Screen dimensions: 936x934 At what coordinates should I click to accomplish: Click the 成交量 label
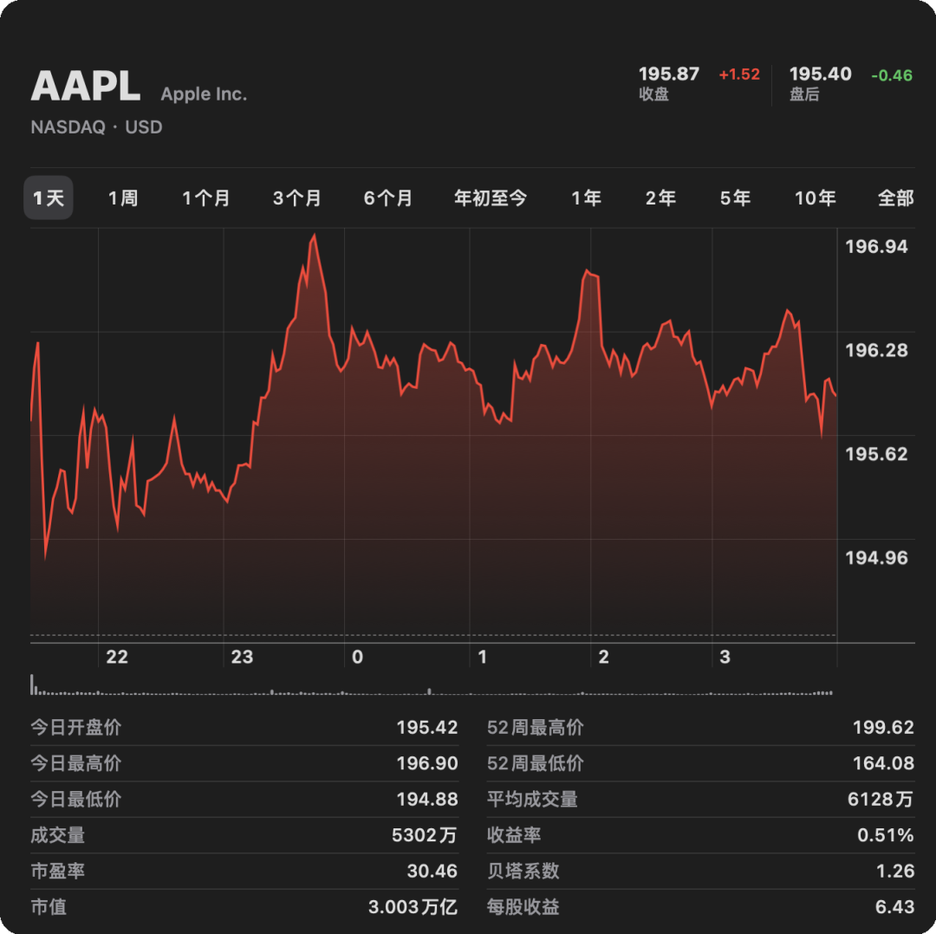pyautogui.click(x=57, y=835)
